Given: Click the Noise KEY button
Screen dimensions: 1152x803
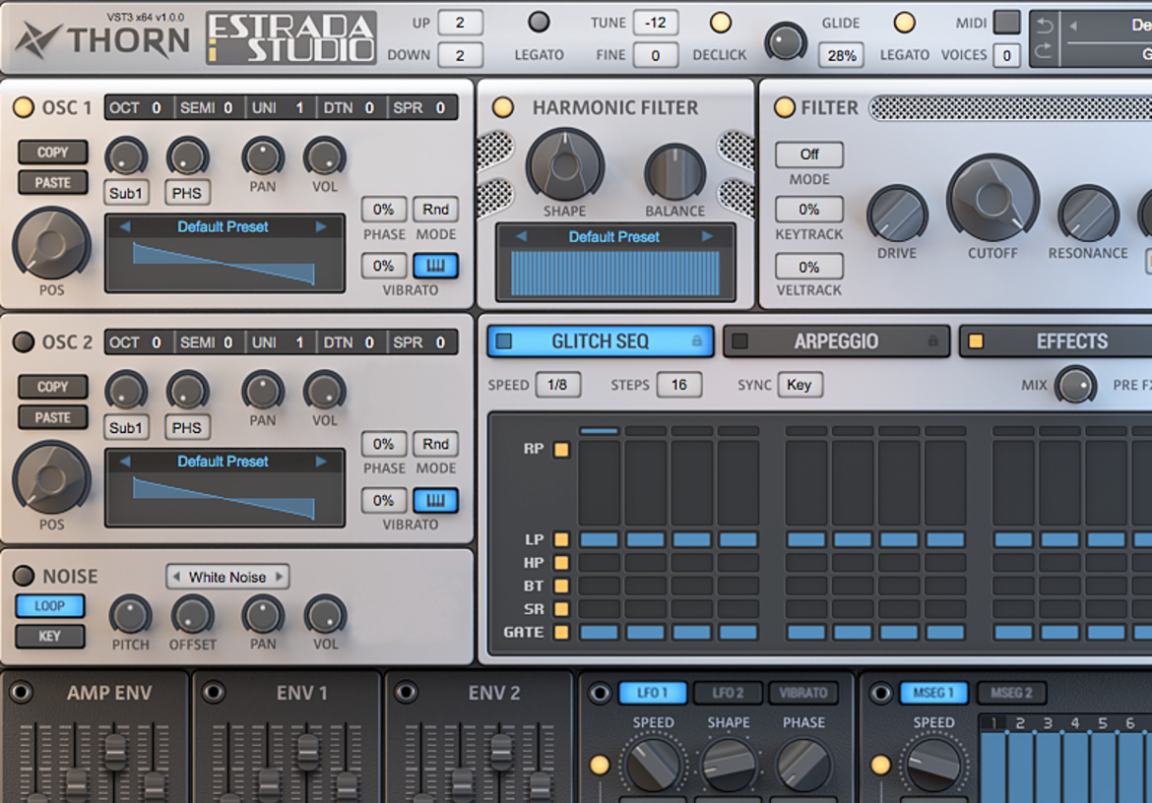Looking at the screenshot, I should [50, 636].
